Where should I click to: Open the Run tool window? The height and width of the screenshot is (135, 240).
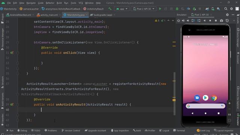click(x=10, y=130)
